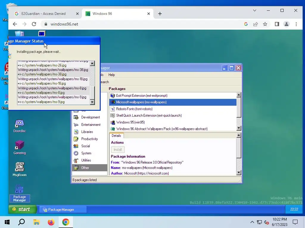Click the Social category icon
Image resolution: width=305 pixels, height=228 pixels.
coord(76,146)
